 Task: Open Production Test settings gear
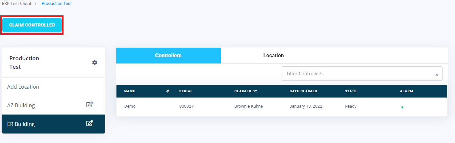(x=95, y=63)
